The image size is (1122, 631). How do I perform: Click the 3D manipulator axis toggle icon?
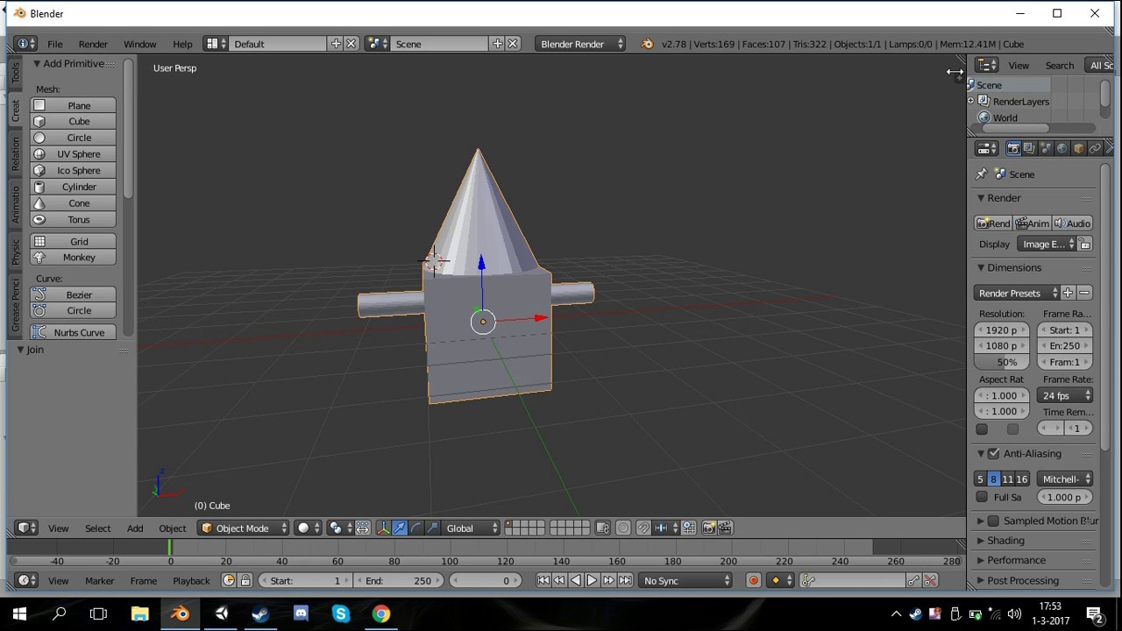coord(383,528)
